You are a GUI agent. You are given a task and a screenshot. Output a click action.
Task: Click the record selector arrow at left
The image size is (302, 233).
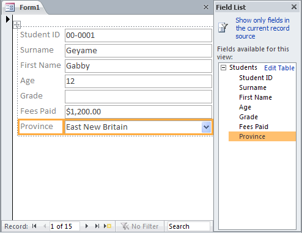pos(8,20)
